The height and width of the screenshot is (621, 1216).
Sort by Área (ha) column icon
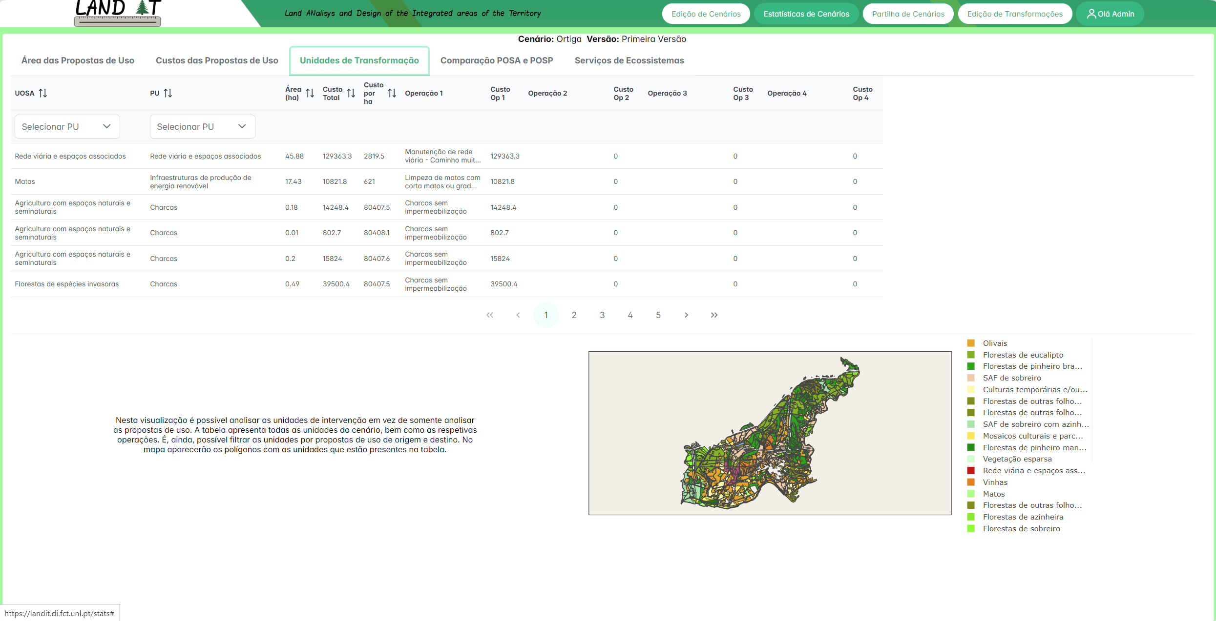[x=310, y=93]
